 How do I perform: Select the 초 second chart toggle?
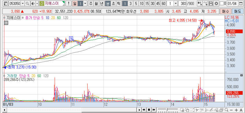(113, 3)
